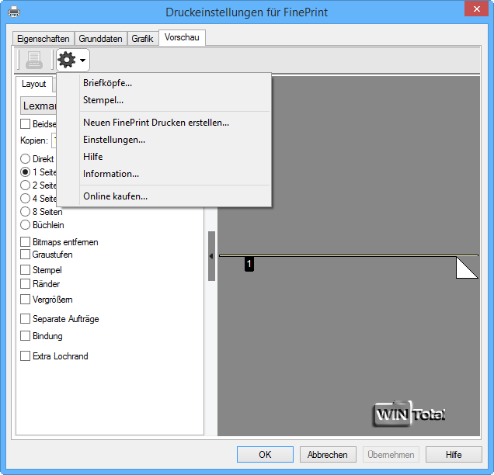Enable Separate Aufträge checkbox

click(x=25, y=319)
